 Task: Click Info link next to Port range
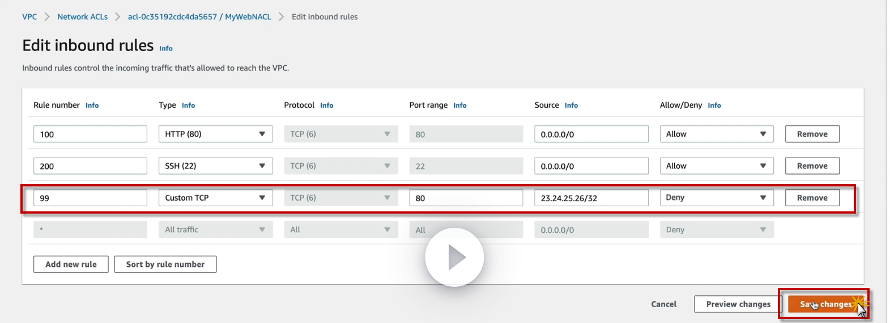click(459, 105)
